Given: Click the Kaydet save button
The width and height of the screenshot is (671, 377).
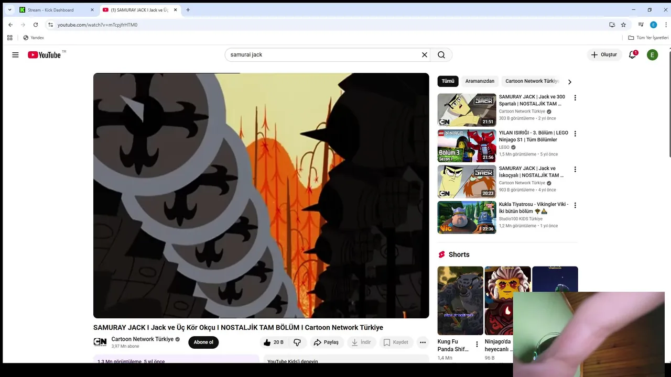Looking at the screenshot, I should pyautogui.click(x=396, y=342).
